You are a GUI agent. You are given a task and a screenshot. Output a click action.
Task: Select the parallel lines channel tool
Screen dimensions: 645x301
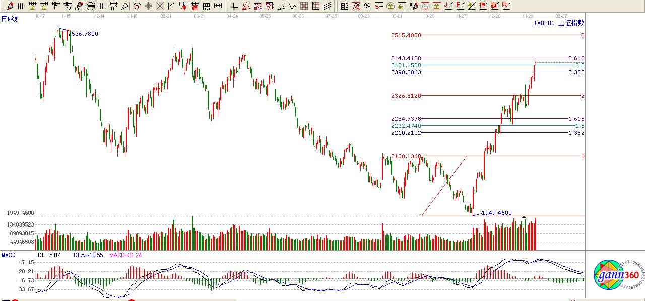[327, 6]
